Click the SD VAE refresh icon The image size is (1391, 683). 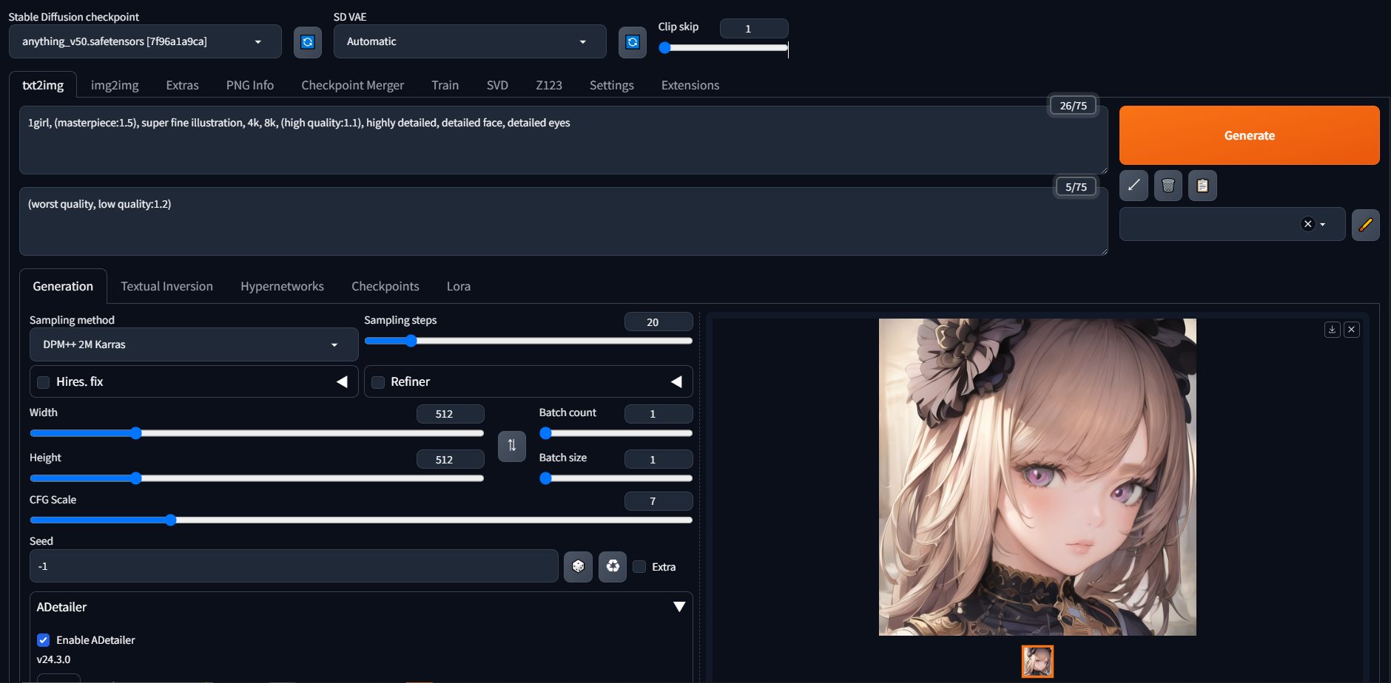pyautogui.click(x=632, y=42)
